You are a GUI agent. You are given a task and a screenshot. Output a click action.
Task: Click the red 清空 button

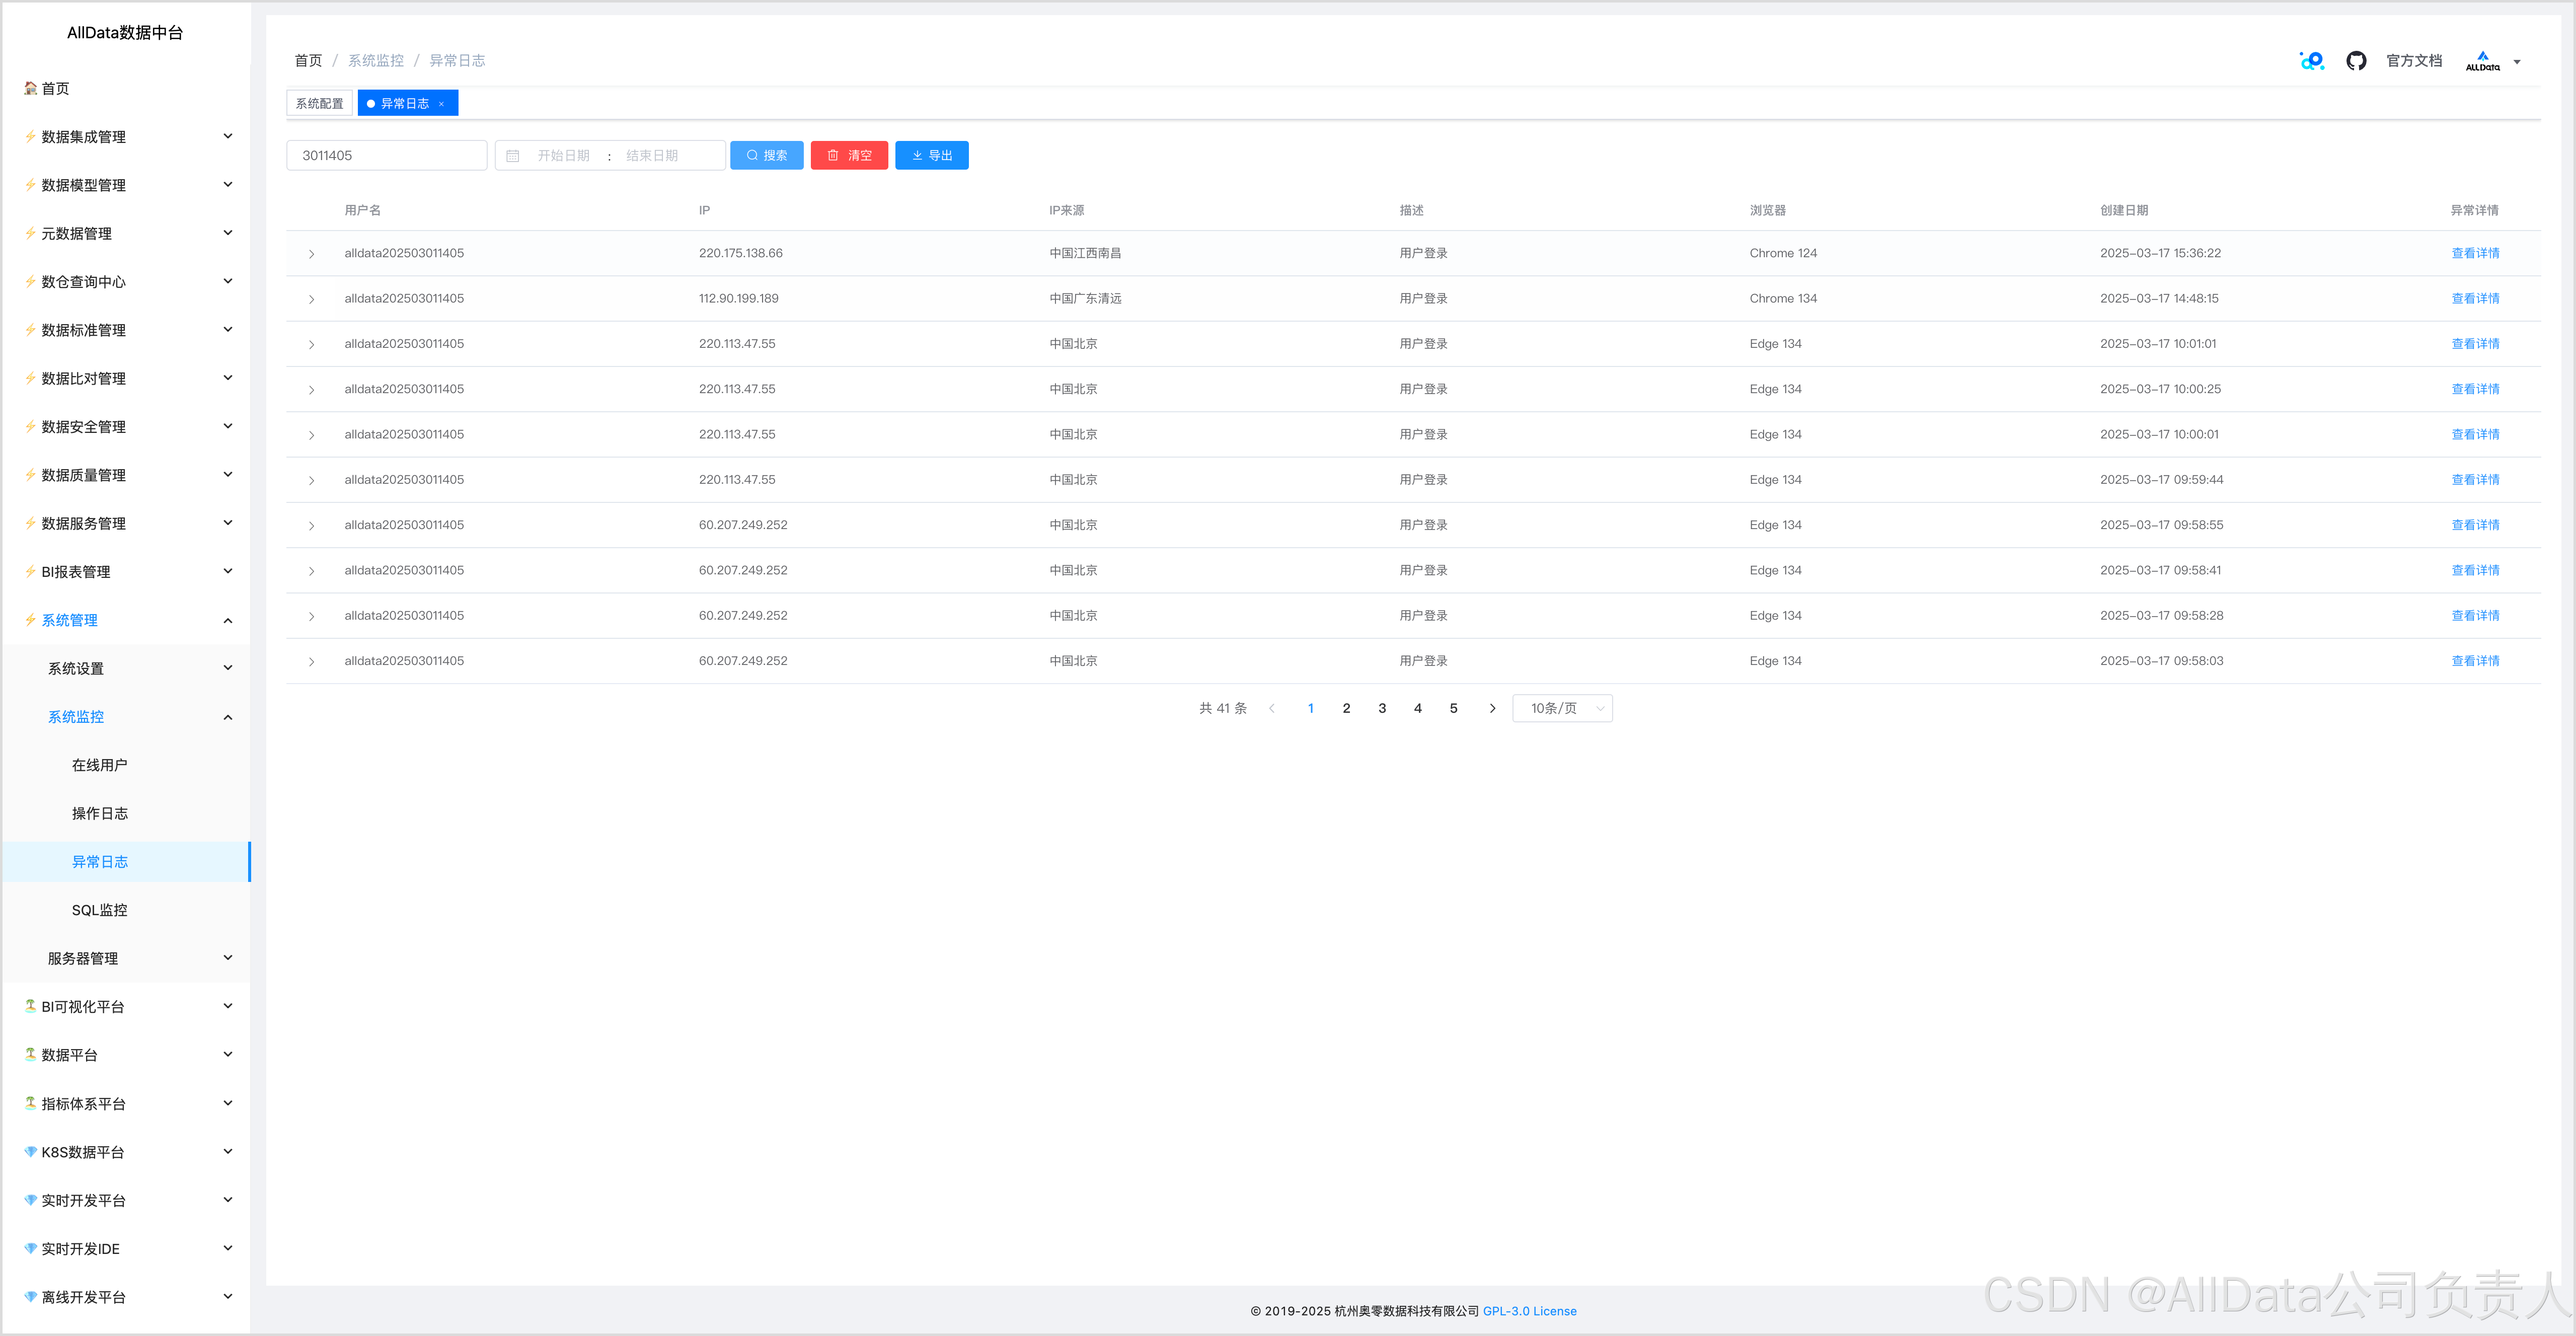tap(849, 156)
